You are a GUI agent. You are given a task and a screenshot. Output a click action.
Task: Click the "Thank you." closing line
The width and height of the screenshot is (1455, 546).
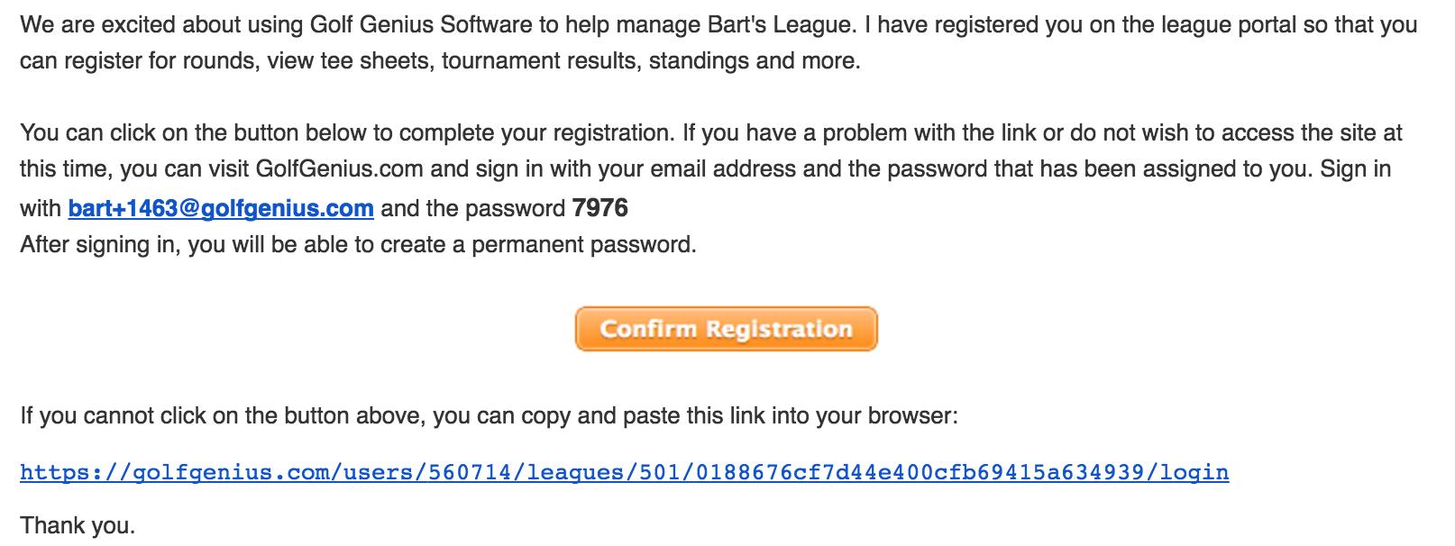pos(78,525)
